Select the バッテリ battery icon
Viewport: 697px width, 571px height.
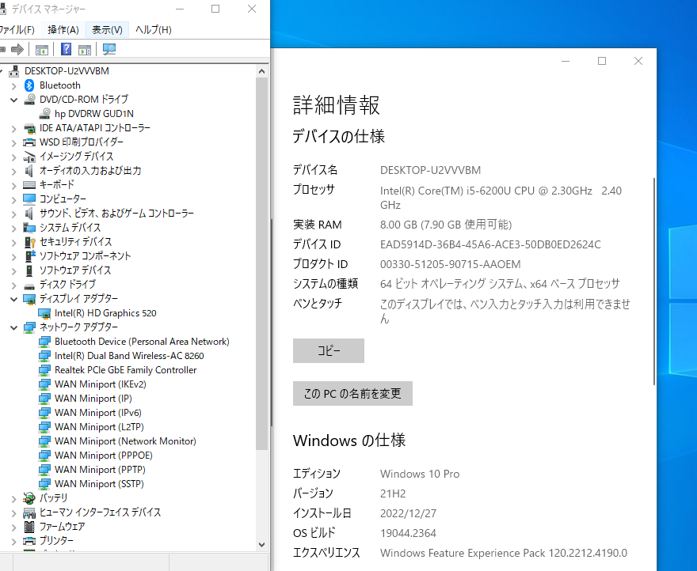coord(29,498)
